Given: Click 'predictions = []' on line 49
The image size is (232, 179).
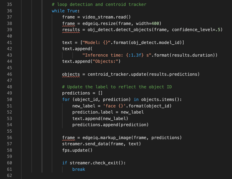Looking at the screenshot, I should point(82,93).
